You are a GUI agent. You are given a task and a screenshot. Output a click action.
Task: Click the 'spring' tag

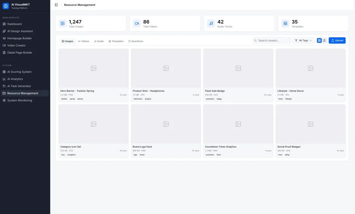point(72,99)
